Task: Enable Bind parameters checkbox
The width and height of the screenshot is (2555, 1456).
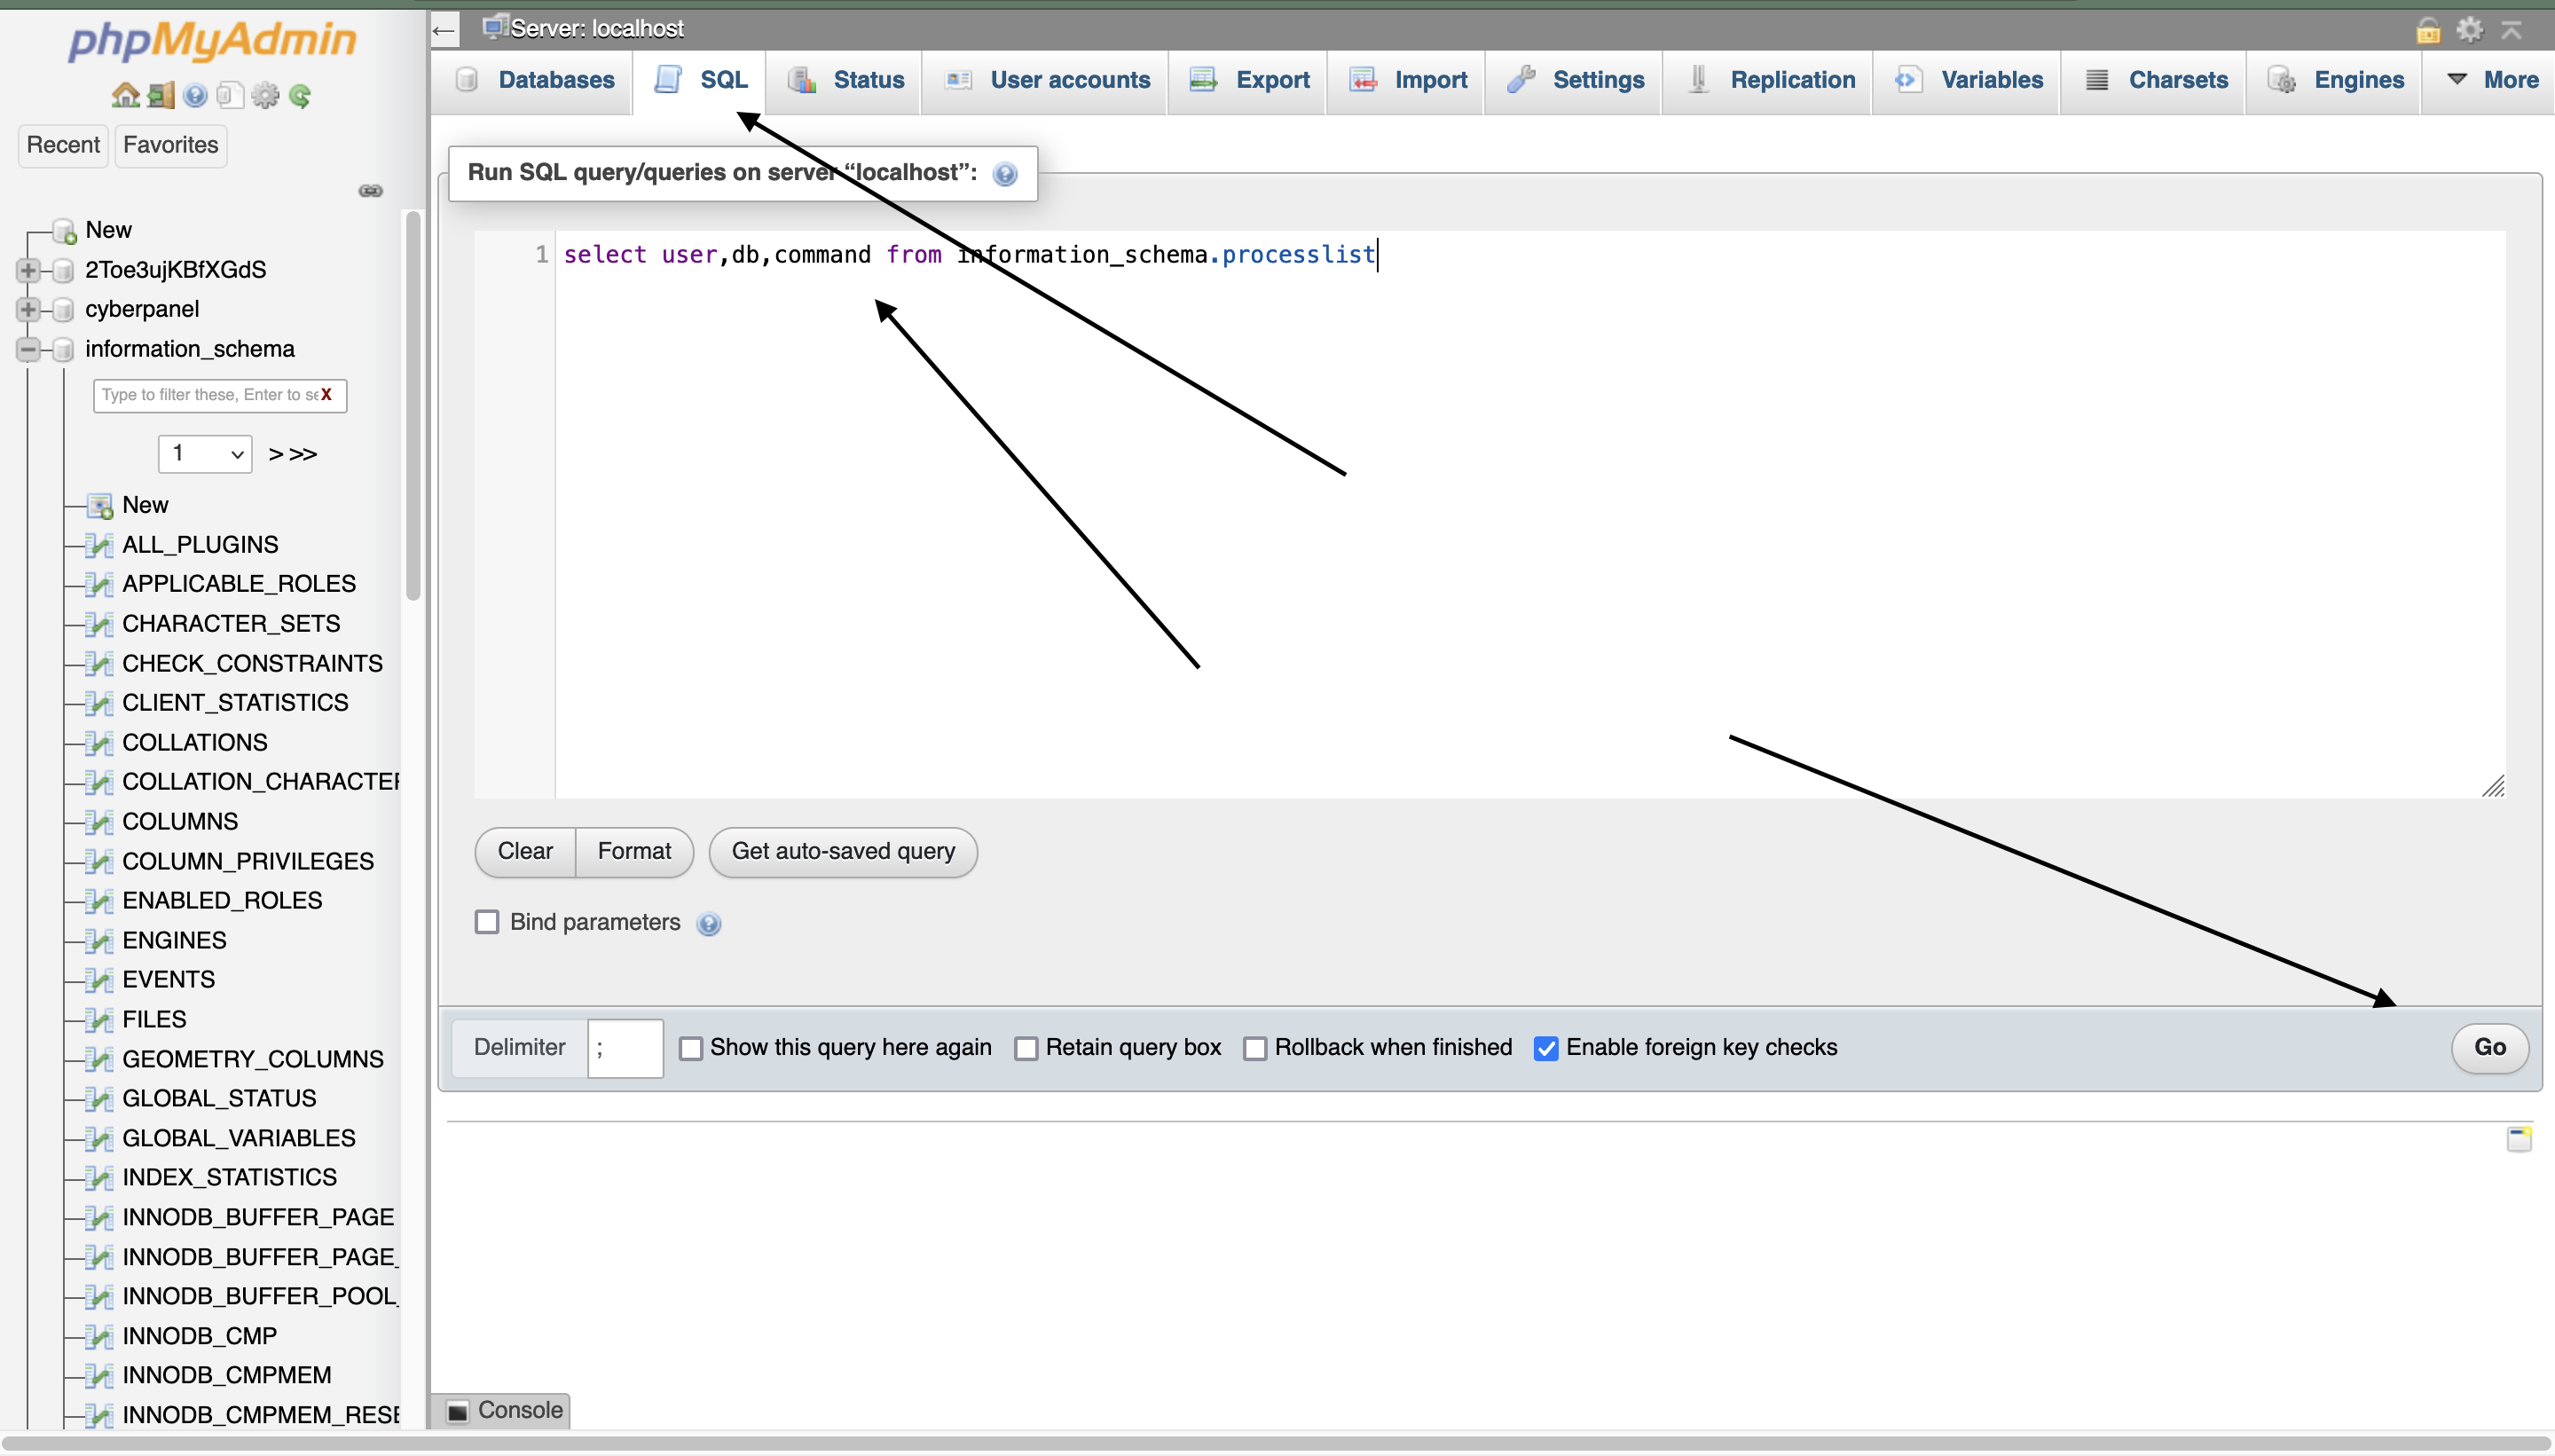Action: 487,922
